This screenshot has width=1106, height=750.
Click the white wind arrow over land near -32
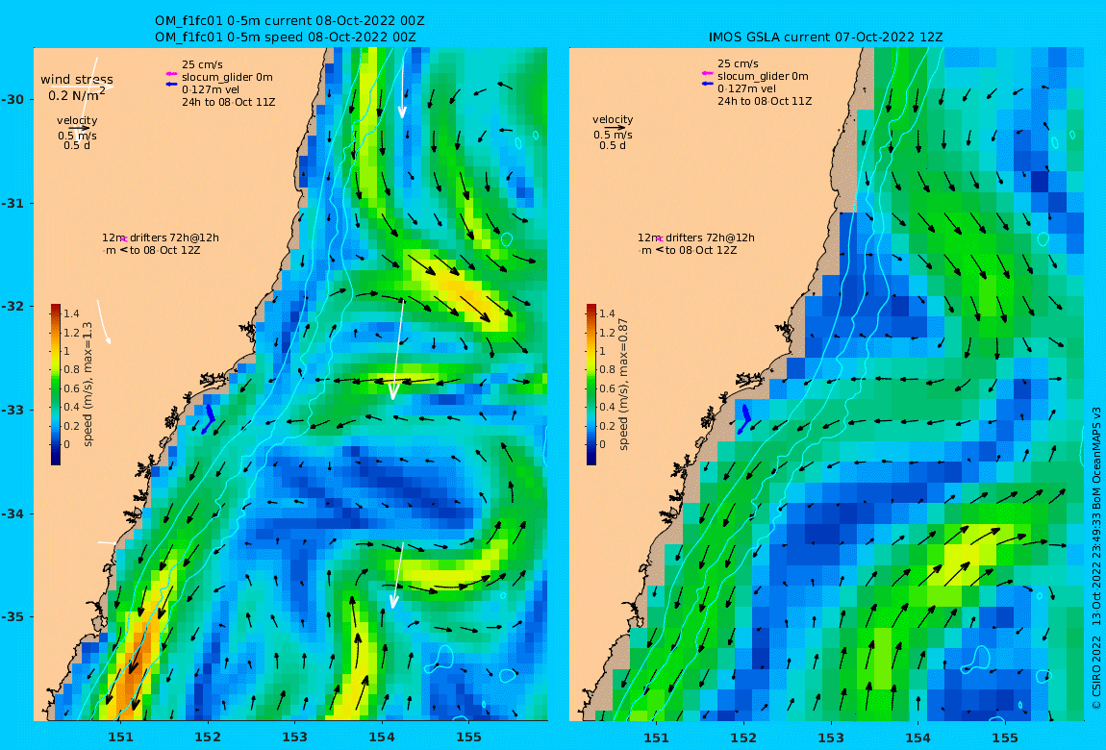click(104, 322)
